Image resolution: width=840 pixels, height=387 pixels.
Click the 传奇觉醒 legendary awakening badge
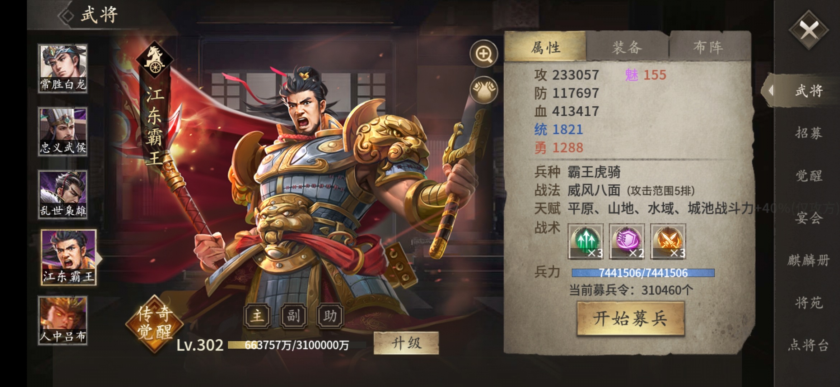(x=155, y=323)
